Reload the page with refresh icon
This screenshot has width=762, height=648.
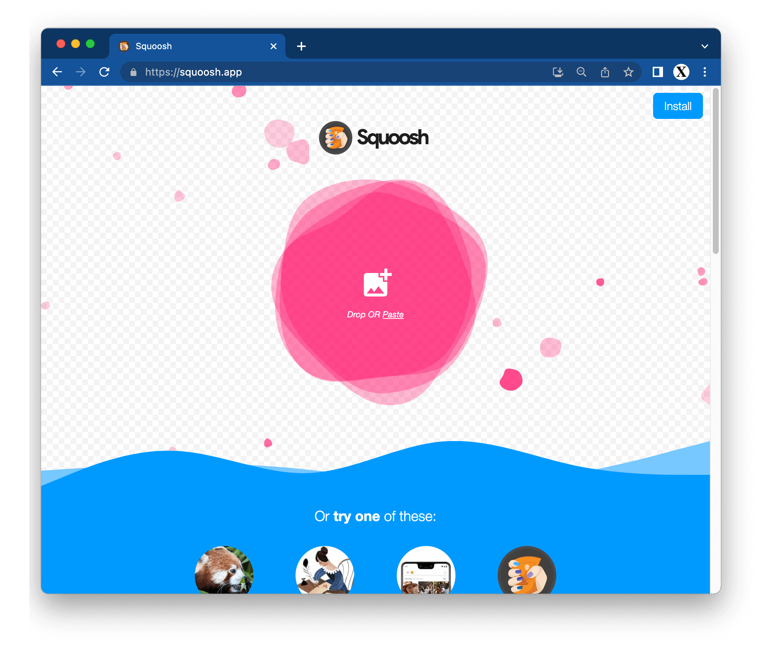(104, 72)
